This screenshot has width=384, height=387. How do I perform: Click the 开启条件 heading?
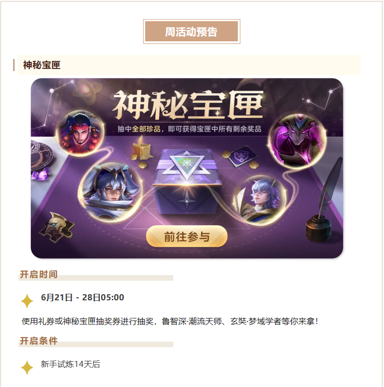click(x=38, y=341)
